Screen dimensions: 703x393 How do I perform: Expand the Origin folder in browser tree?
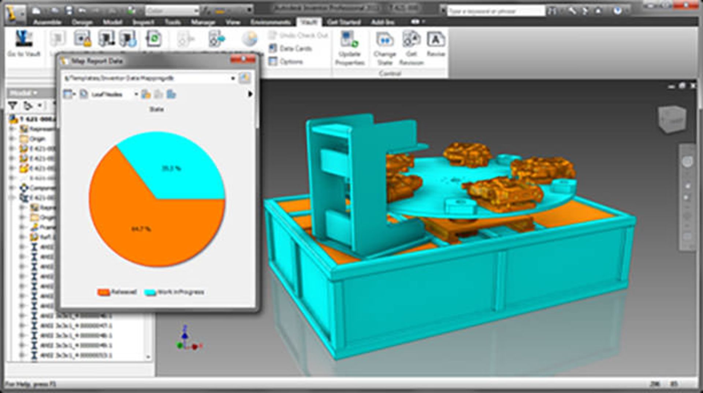click(x=12, y=139)
